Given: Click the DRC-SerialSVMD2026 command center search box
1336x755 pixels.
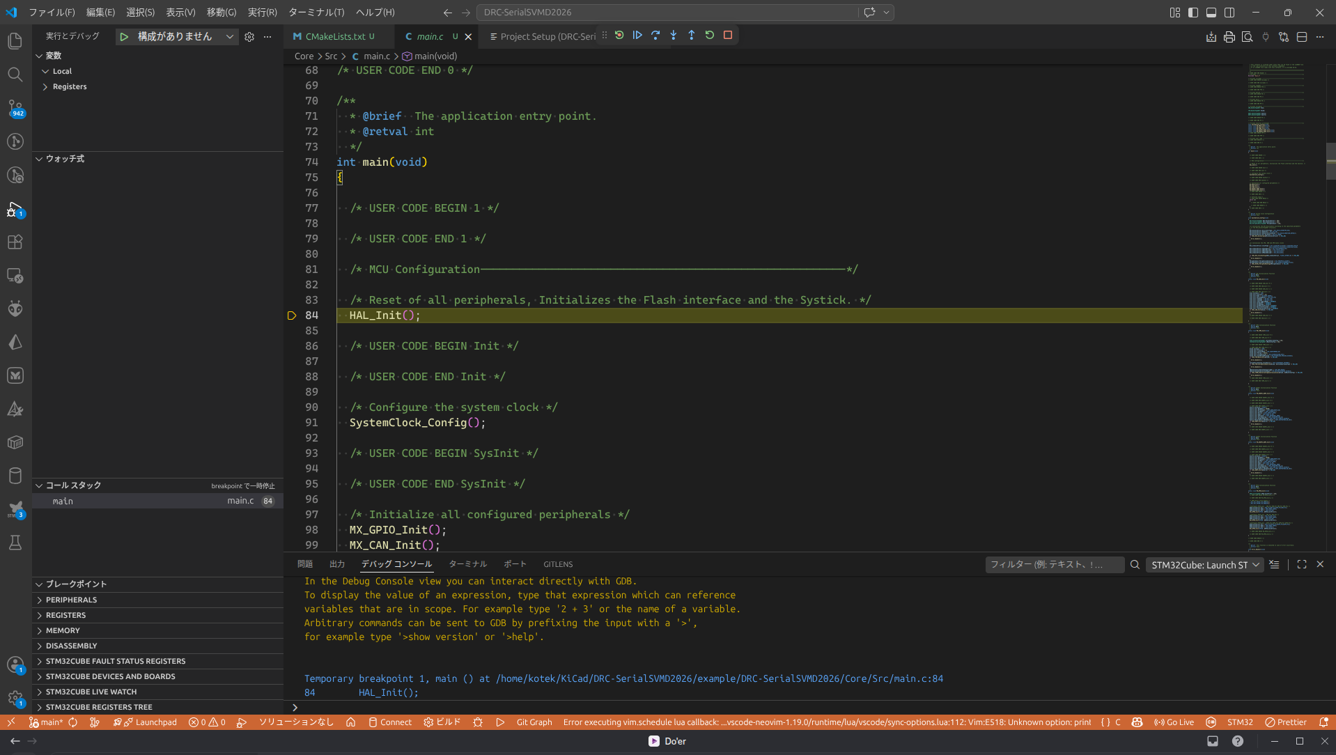Looking at the screenshot, I should pyautogui.click(x=667, y=13).
